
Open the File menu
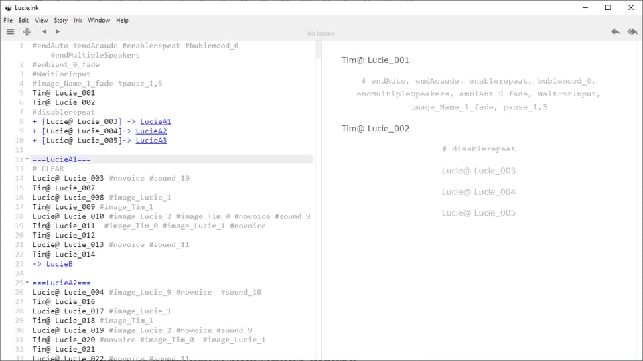8,21
